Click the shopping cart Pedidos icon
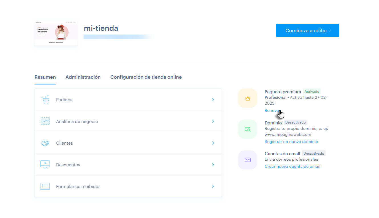This screenshot has height=218, width=379. pos(45,100)
